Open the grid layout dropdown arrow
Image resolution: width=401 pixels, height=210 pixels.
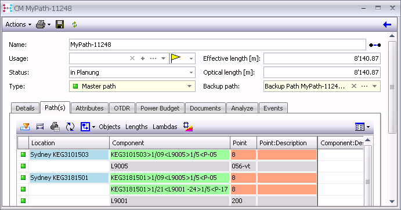tap(368, 127)
